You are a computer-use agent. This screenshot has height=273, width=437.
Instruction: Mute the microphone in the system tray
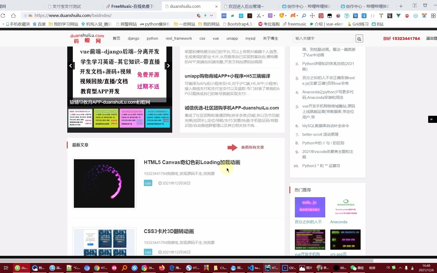click(406, 268)
